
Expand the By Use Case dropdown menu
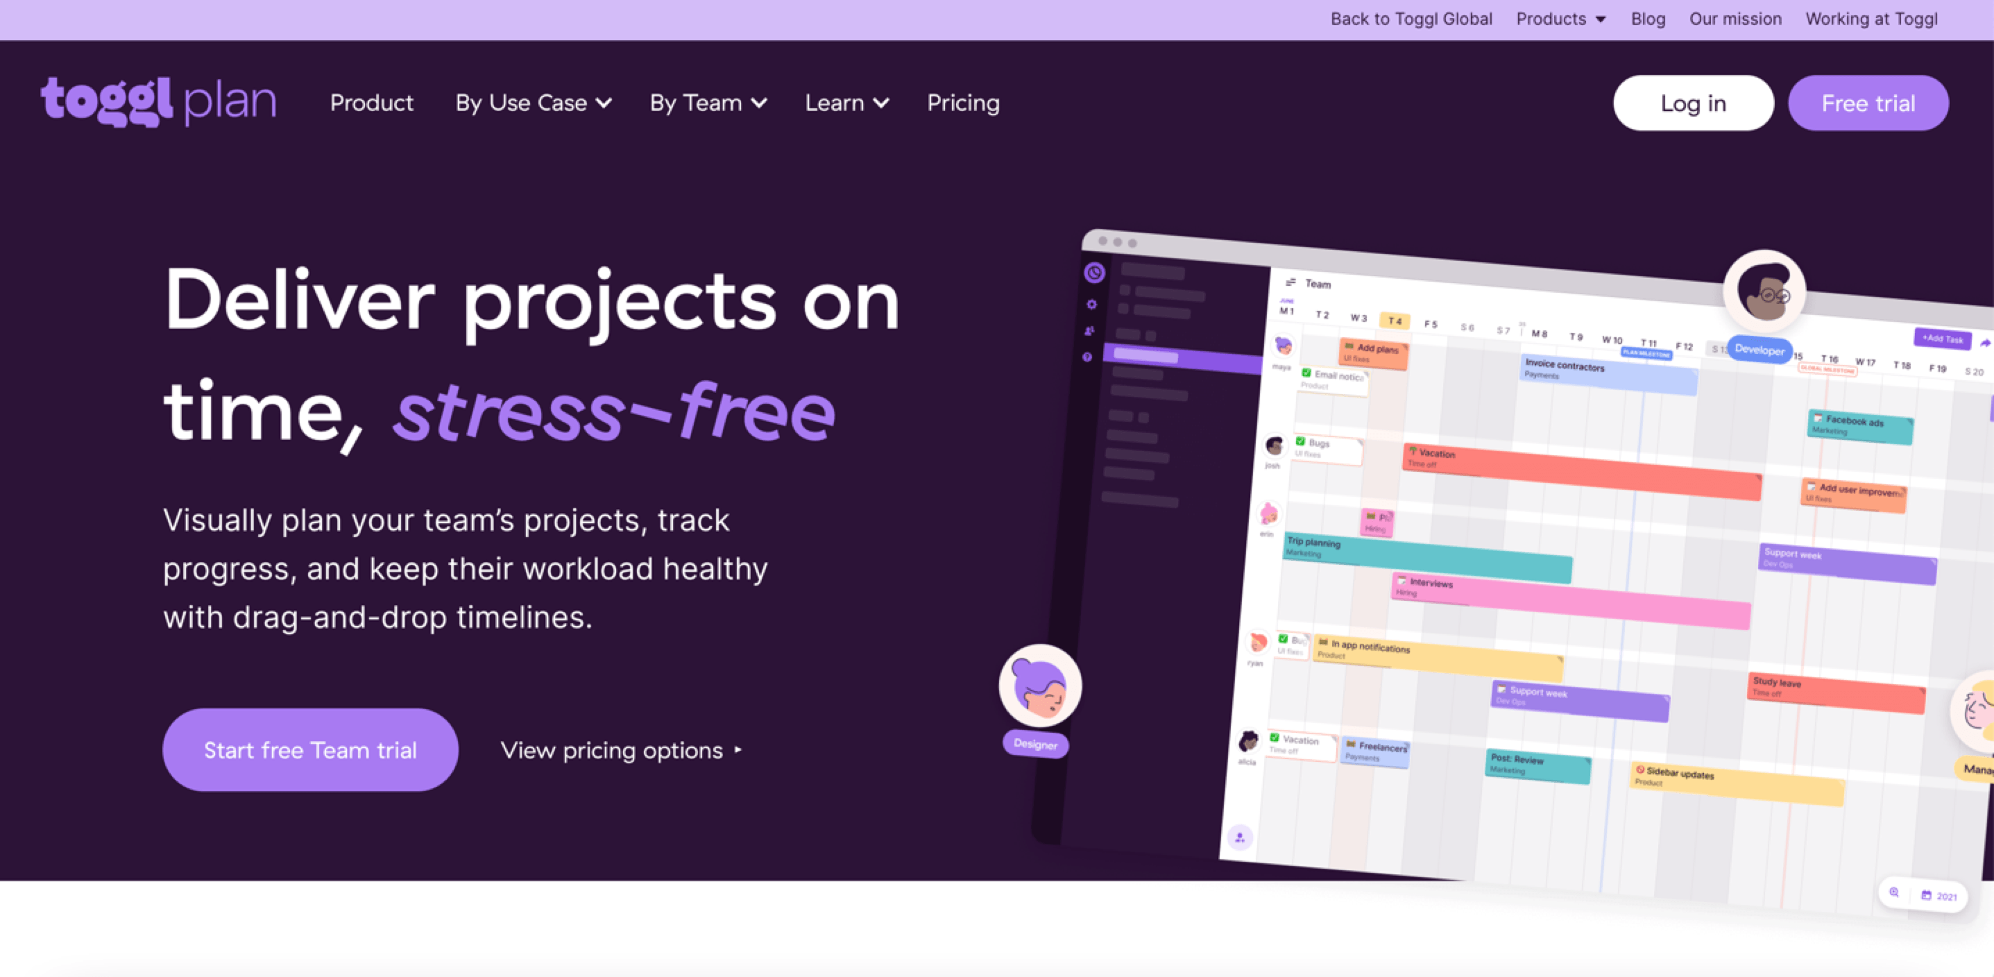click(533, 104)
